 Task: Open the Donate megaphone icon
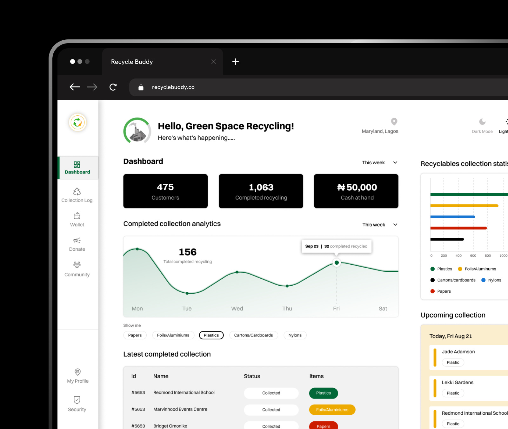(77, 240)
